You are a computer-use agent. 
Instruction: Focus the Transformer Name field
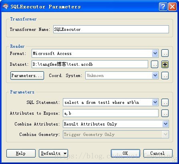tap(111, 29)
